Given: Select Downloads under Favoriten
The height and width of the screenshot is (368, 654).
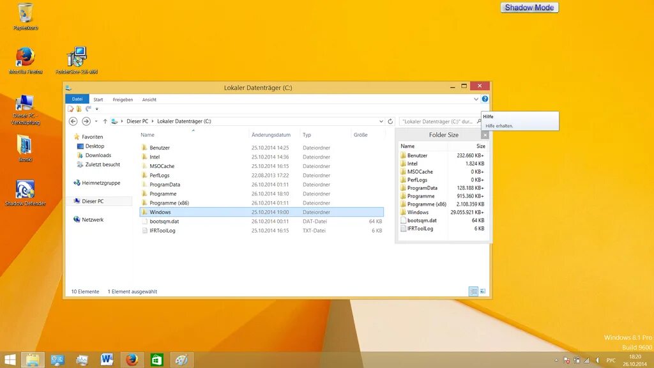Looking at the screenshot, I should pyautogui.click(x=100, y=155).
